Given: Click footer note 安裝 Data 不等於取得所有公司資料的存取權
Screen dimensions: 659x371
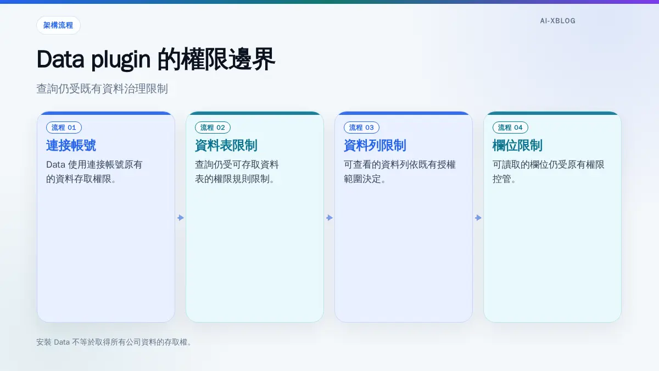Looking at the screenshot, I should click(x=114, y=342).
